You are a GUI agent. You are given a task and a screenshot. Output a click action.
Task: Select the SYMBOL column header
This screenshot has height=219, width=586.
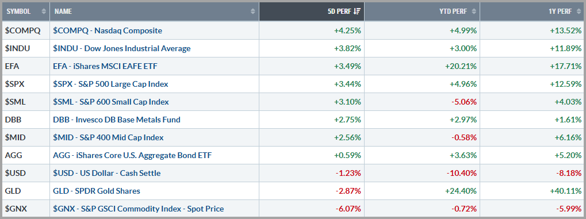coord(26,11)
